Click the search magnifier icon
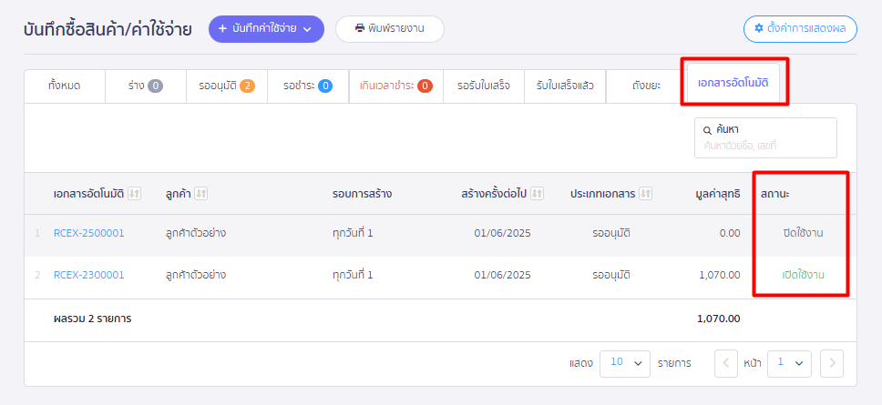This screenshot has width=882, height=405. tap(708, 130)
